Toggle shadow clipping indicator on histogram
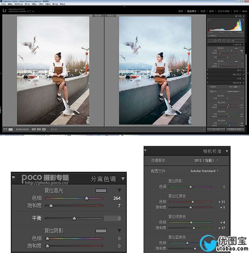The width and height of the screenshot is (249, 253). pos(209,20)
